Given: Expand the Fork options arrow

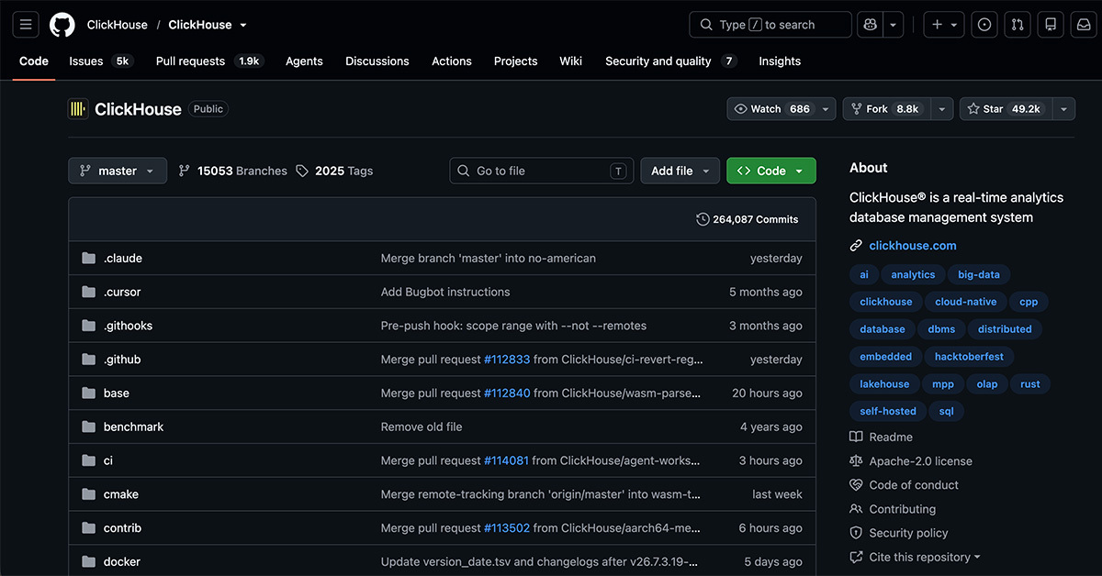Looking at the screenshot, I should (941, 109).
